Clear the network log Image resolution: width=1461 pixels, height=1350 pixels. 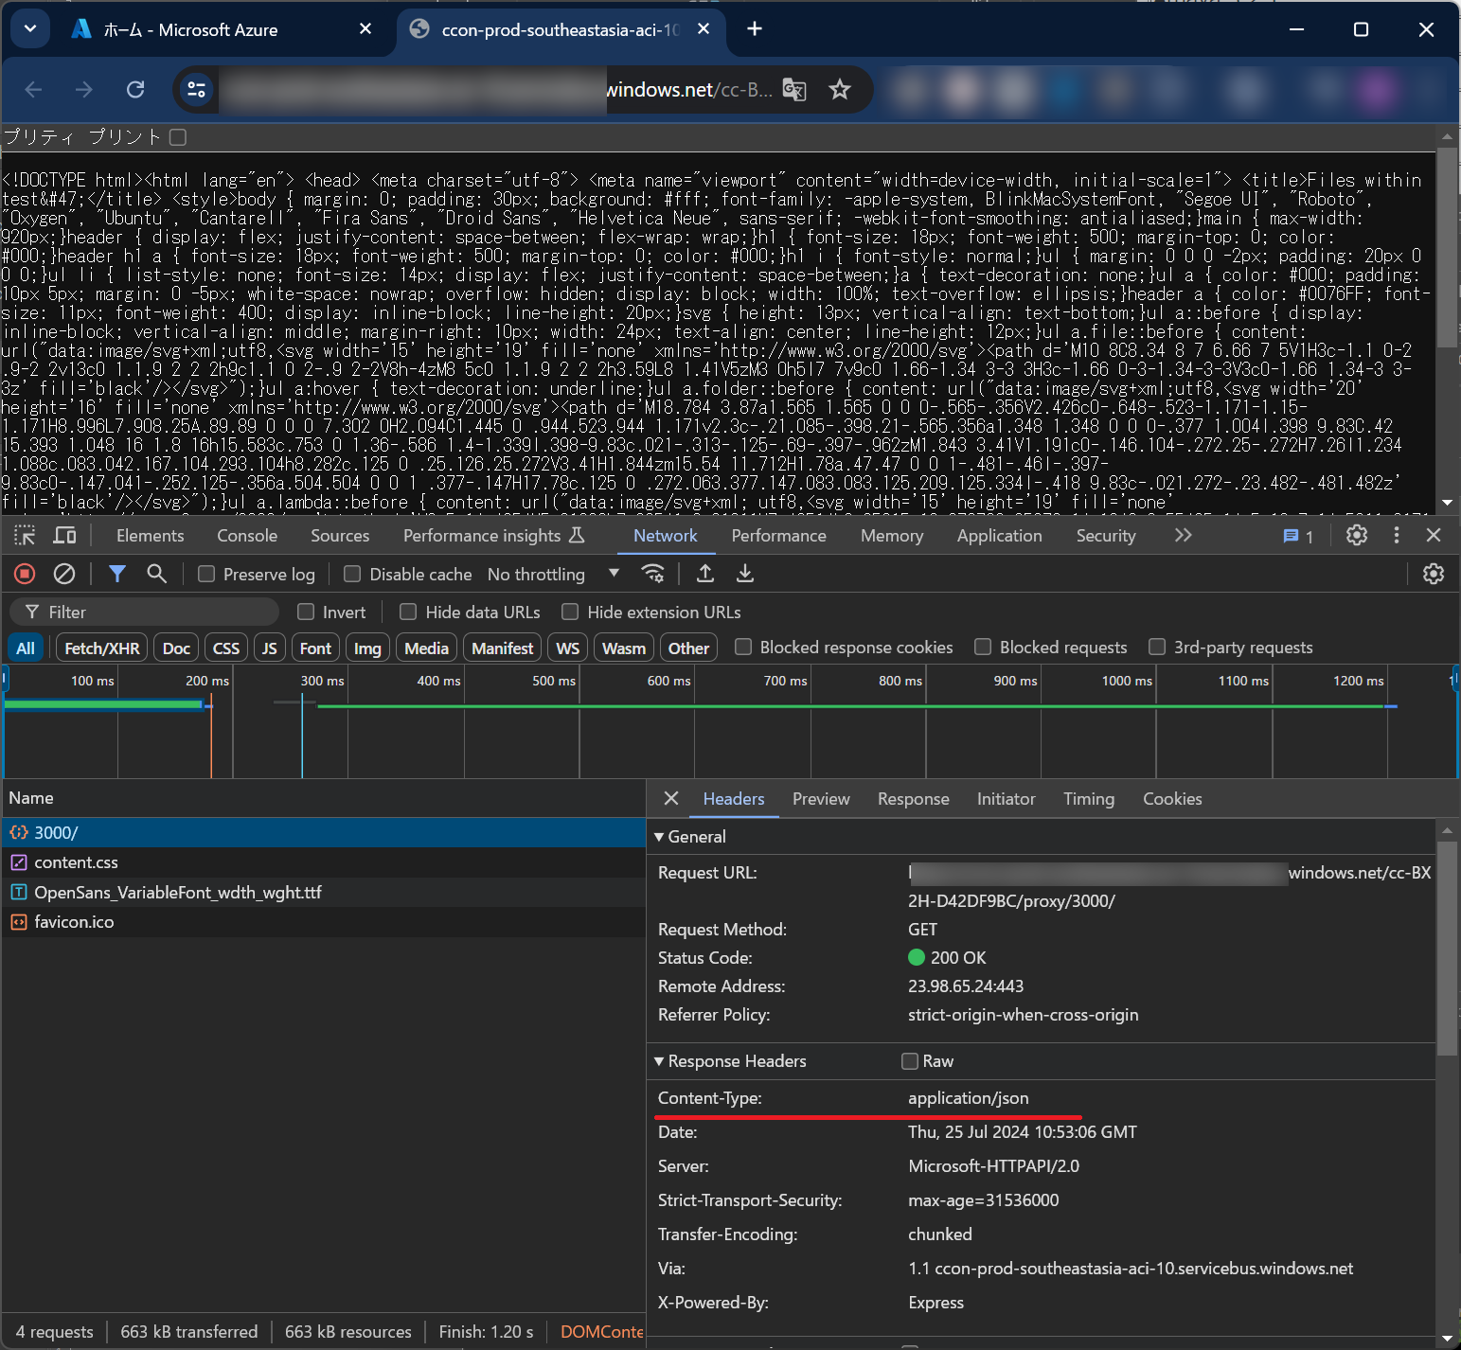coord(64,574)
